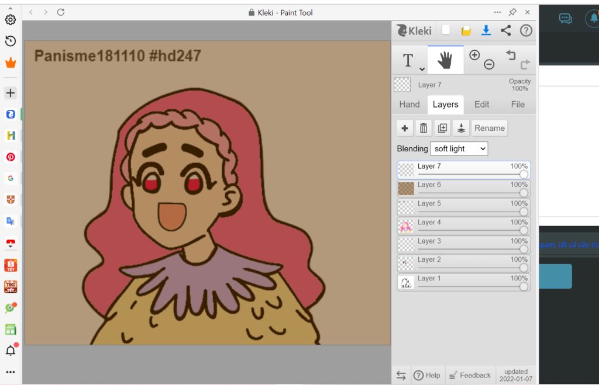599x385 pixels.
Task: Redo the last undone action
Action: click(x=525, y=64)
